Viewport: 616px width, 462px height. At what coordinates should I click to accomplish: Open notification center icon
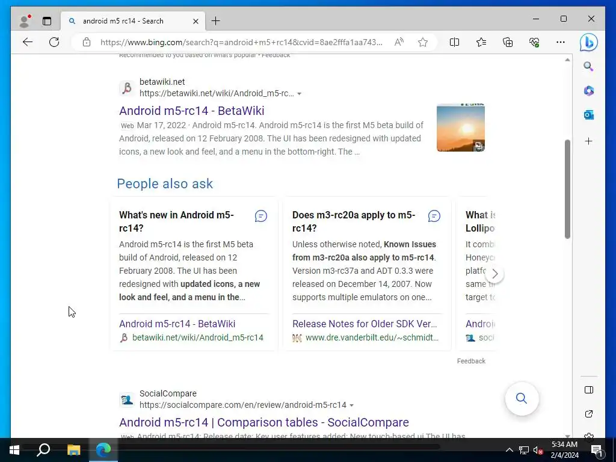[x=597, y=451]
